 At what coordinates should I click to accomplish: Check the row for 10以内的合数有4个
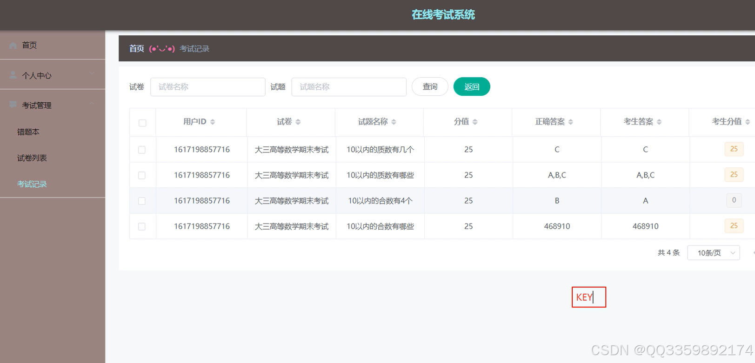point(142,201)
